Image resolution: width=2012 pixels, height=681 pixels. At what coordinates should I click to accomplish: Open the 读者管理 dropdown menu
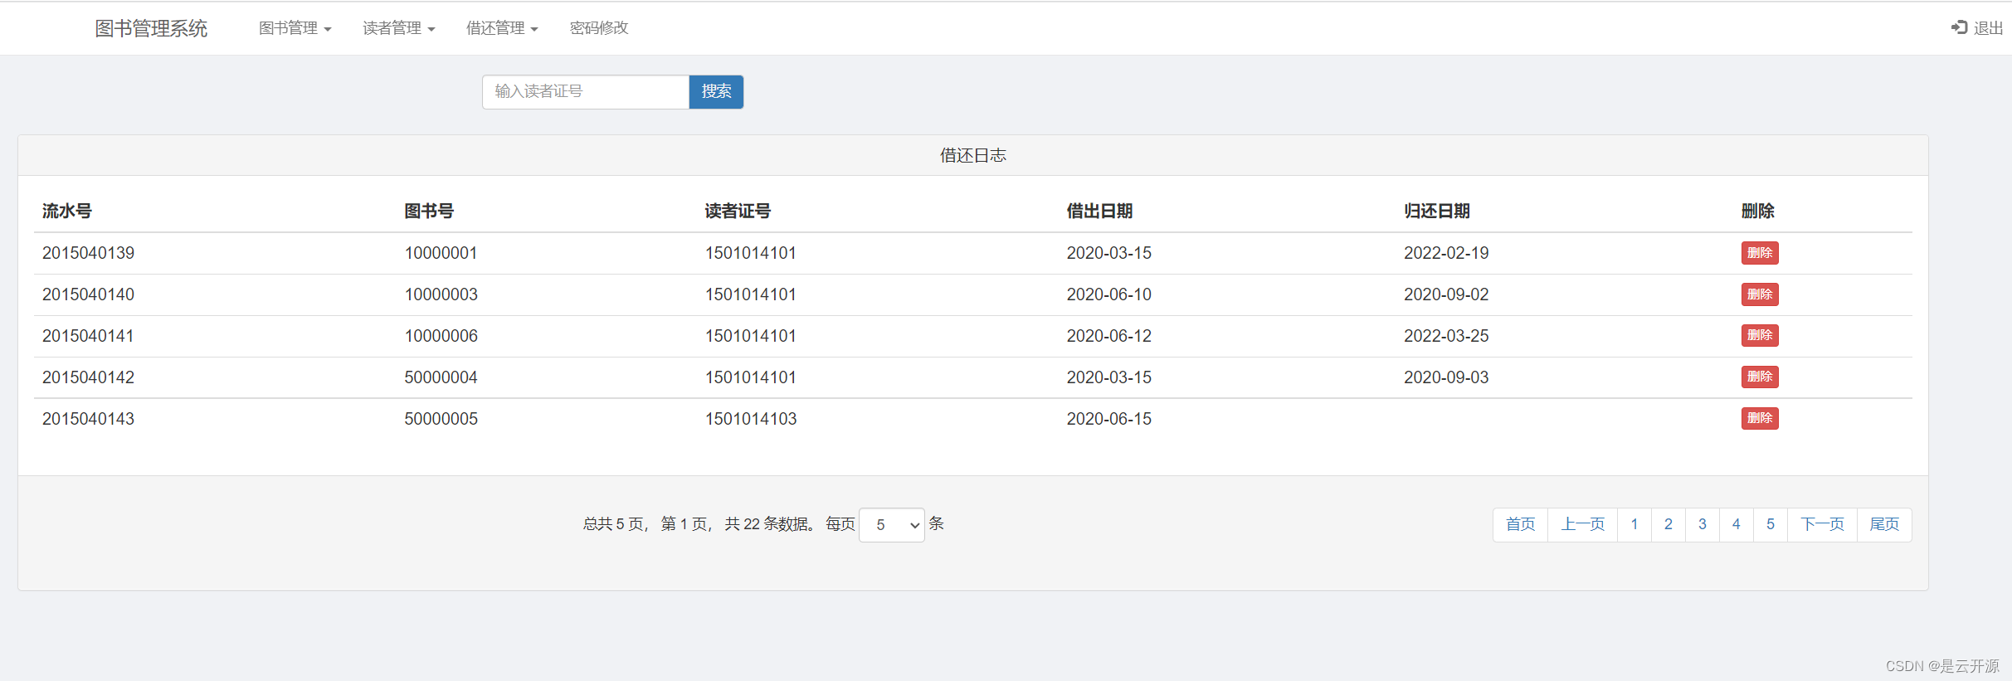coord(398,28)
